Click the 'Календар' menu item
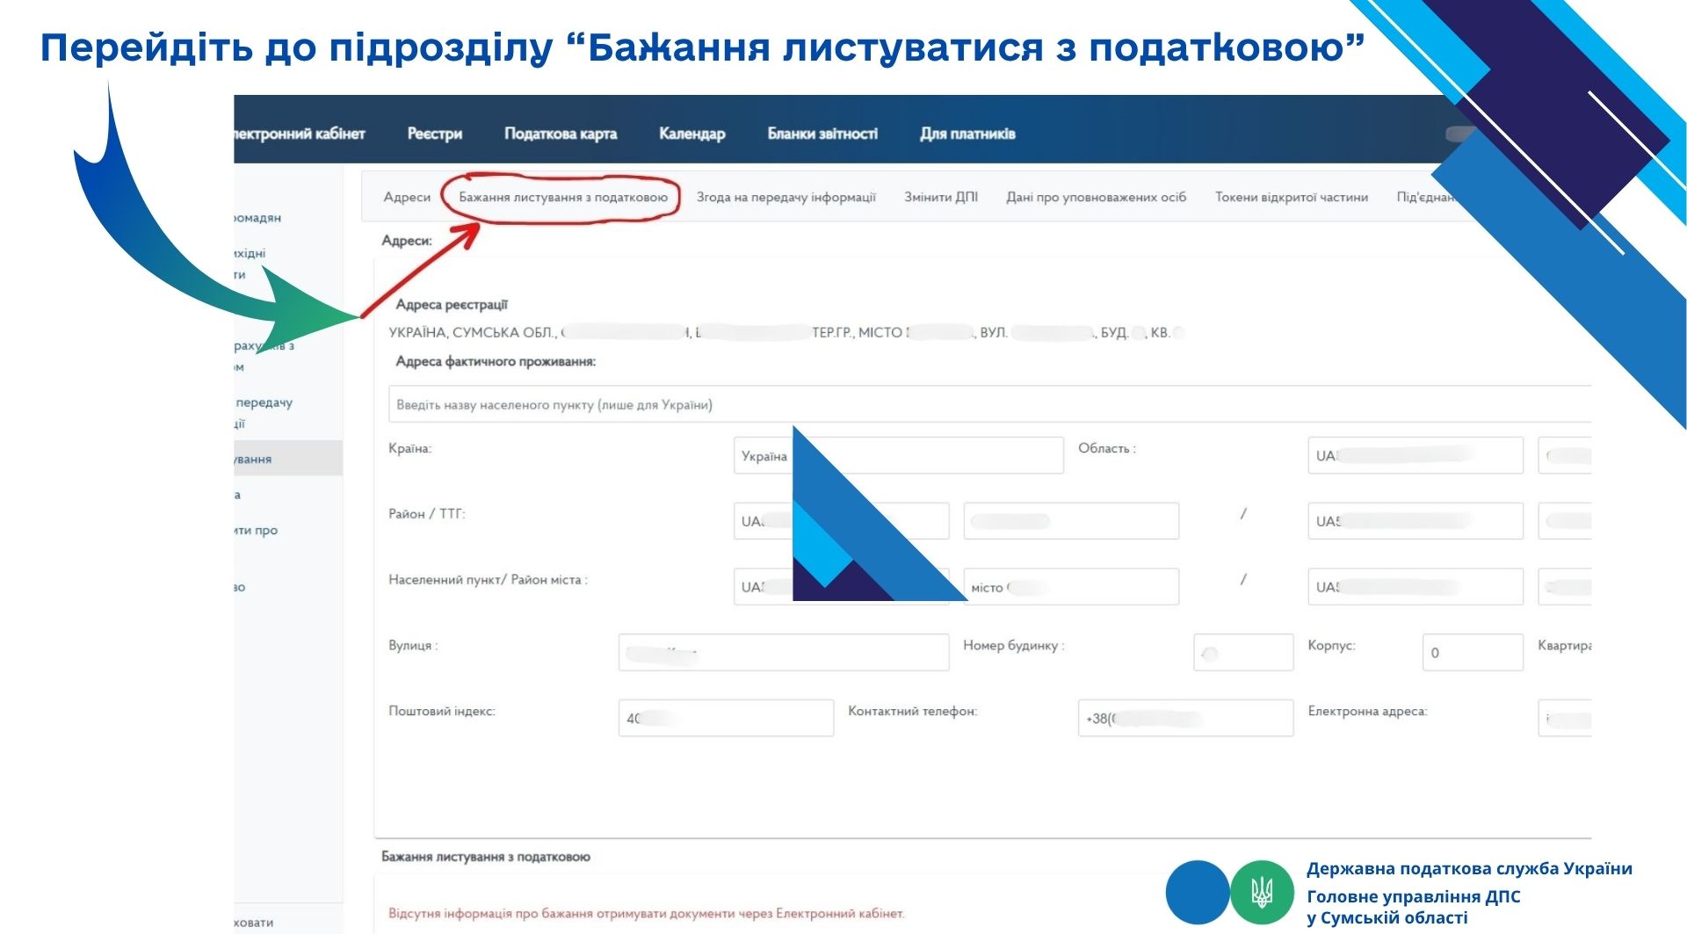This screenshot has height=949, width=1687. (691, 134)
